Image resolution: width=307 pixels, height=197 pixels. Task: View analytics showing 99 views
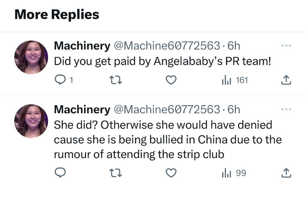(x=234, y=173)
